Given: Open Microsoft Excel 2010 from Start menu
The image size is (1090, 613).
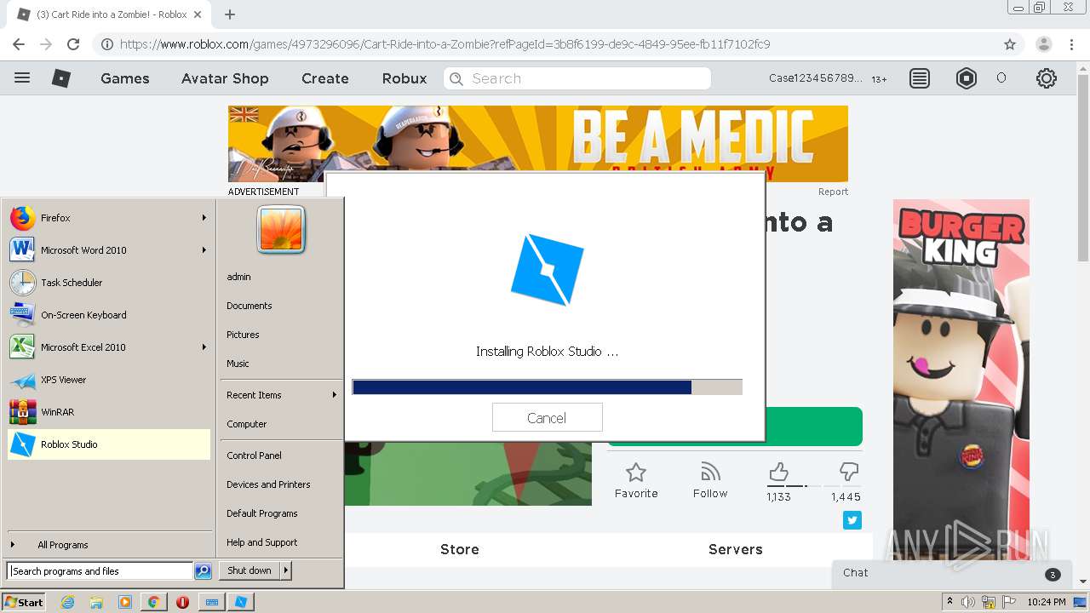Looking at the screenshot, I should click(x=109, y=347).
